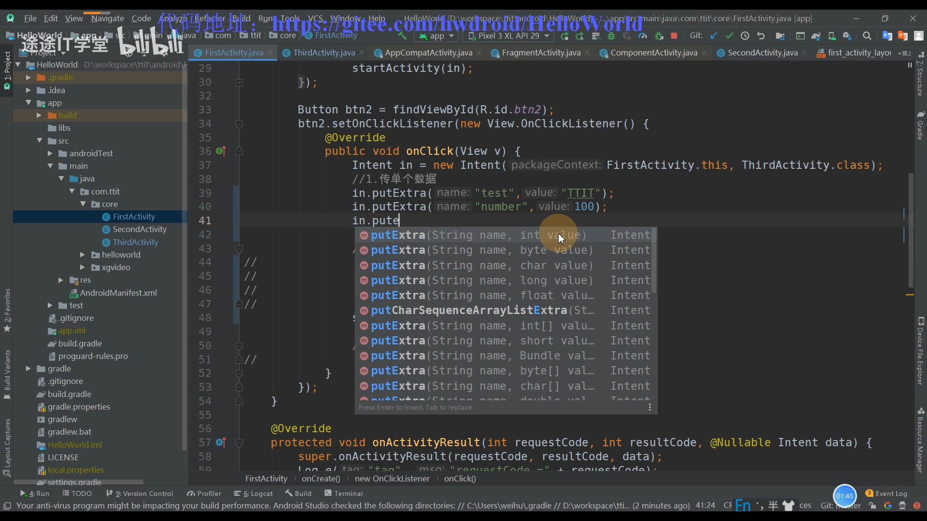Click override gutter icon on line 36
927x521 pixels.
click(221, 151)
